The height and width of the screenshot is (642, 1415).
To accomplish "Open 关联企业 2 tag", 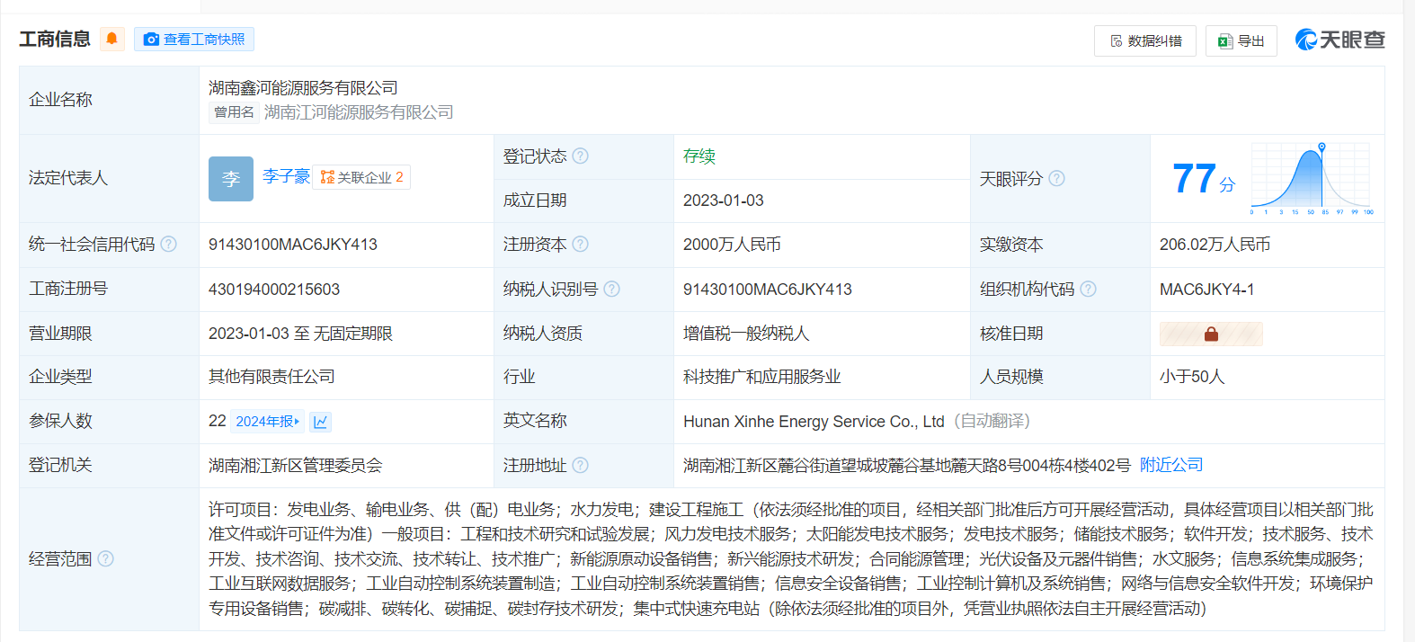I will (361, 177).
